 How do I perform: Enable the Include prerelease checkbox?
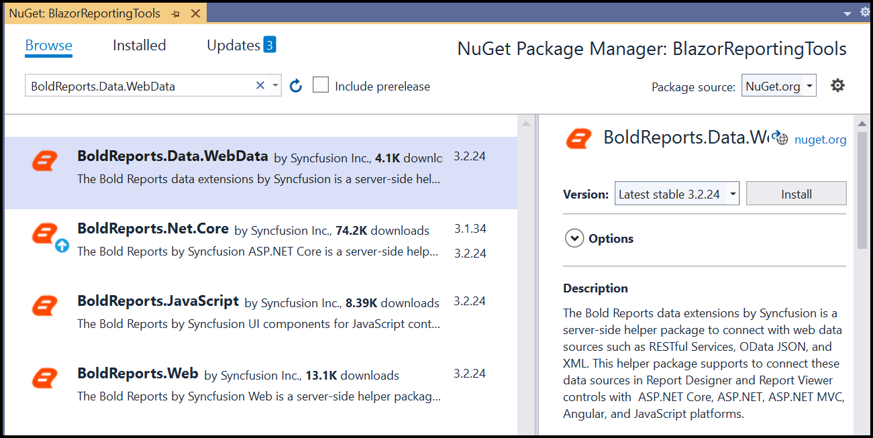pos(321,85)
